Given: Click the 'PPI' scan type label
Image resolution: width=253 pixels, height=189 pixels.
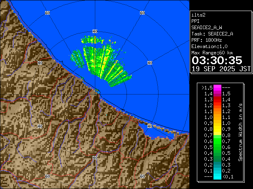Looking at the screenshot, I should (x=196, y=21).
